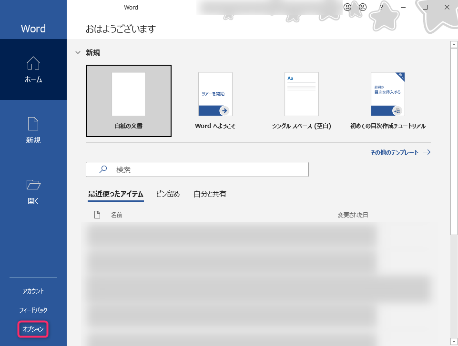Select the シングル スペース (空白) template

click(x=301, y=101)
